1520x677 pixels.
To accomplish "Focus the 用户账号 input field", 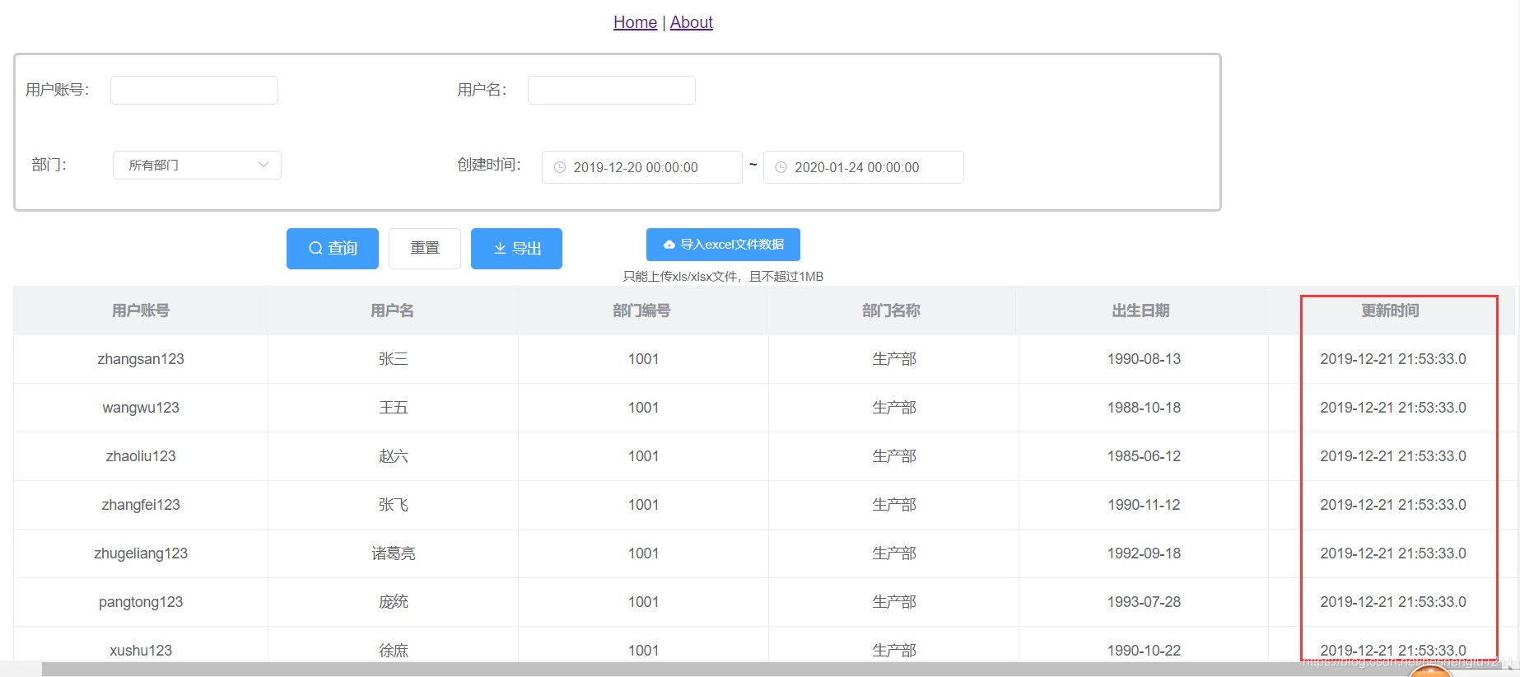I will 194,90.
